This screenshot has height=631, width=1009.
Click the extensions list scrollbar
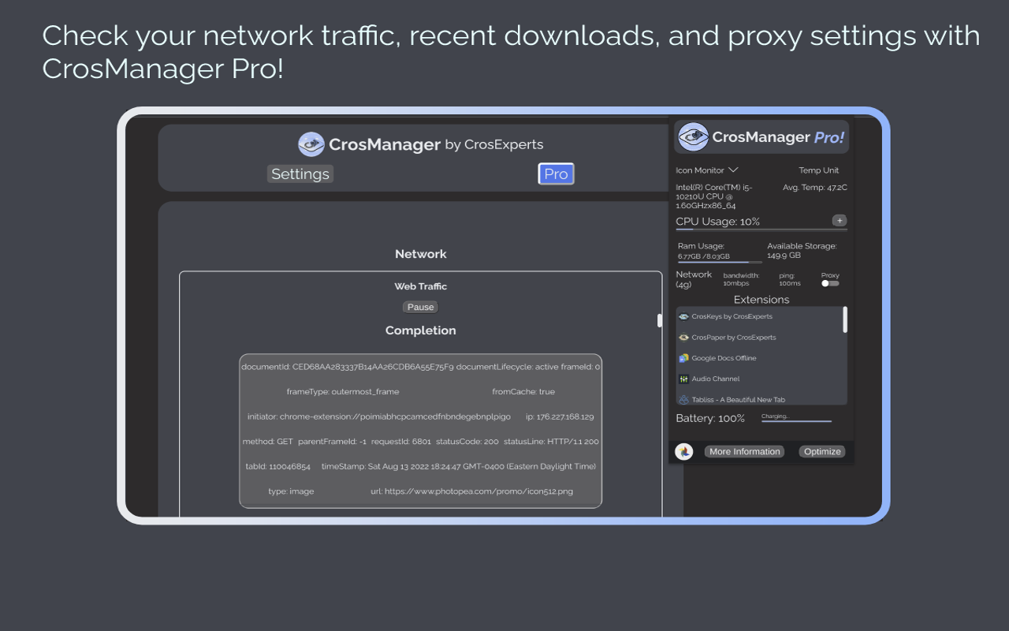(x=845, y=319)
